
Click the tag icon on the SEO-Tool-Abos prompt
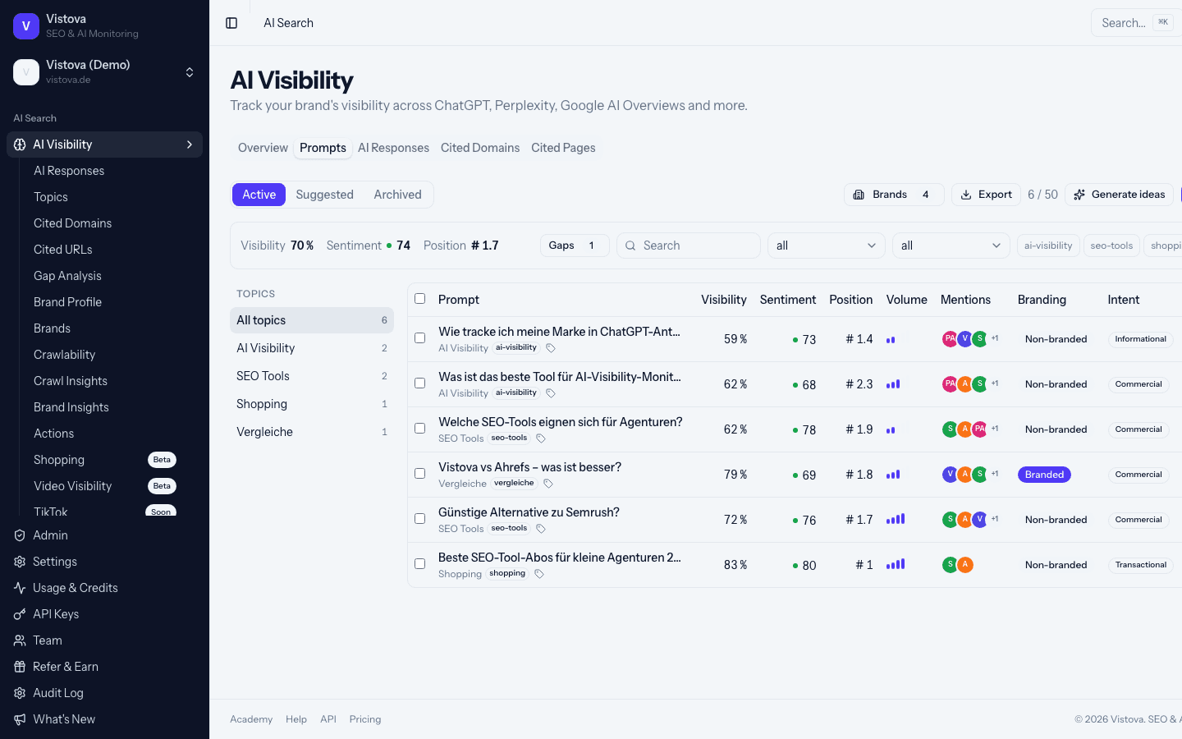pos(539,574)
